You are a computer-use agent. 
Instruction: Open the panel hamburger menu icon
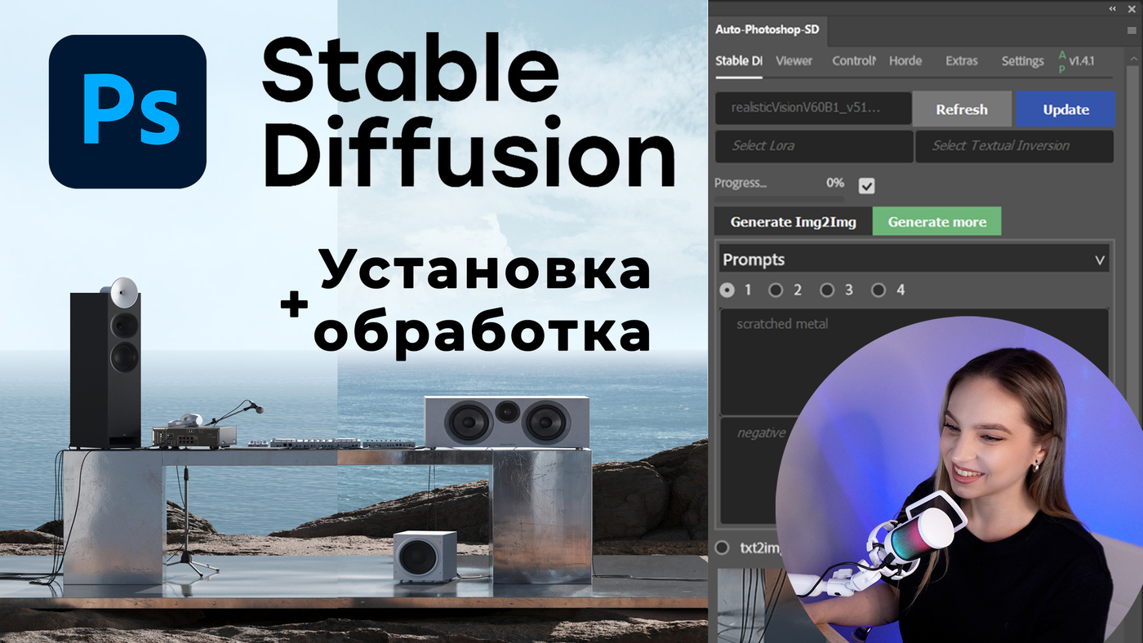click(x=1133, y=29)
